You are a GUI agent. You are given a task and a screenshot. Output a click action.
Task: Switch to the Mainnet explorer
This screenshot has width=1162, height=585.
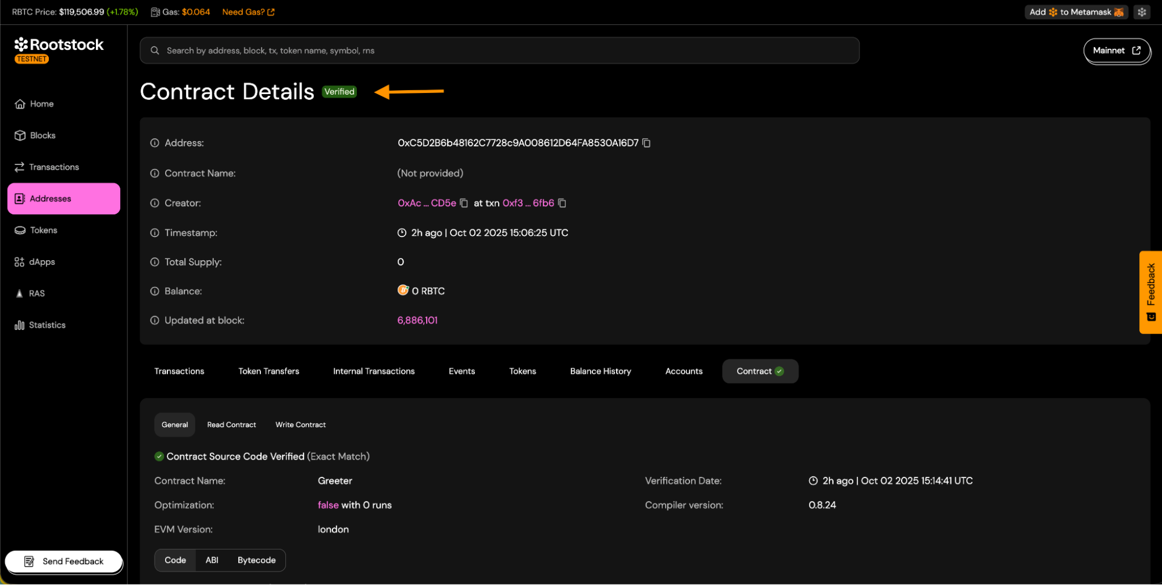(1116, 51)
